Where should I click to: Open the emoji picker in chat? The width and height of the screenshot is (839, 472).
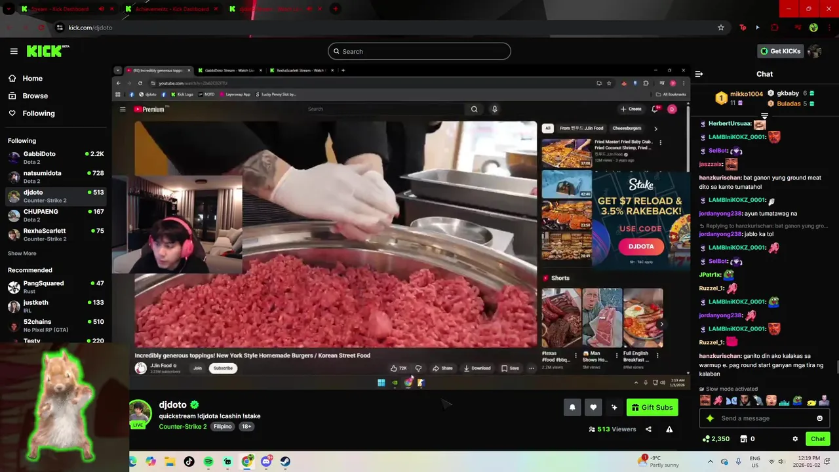820,418
